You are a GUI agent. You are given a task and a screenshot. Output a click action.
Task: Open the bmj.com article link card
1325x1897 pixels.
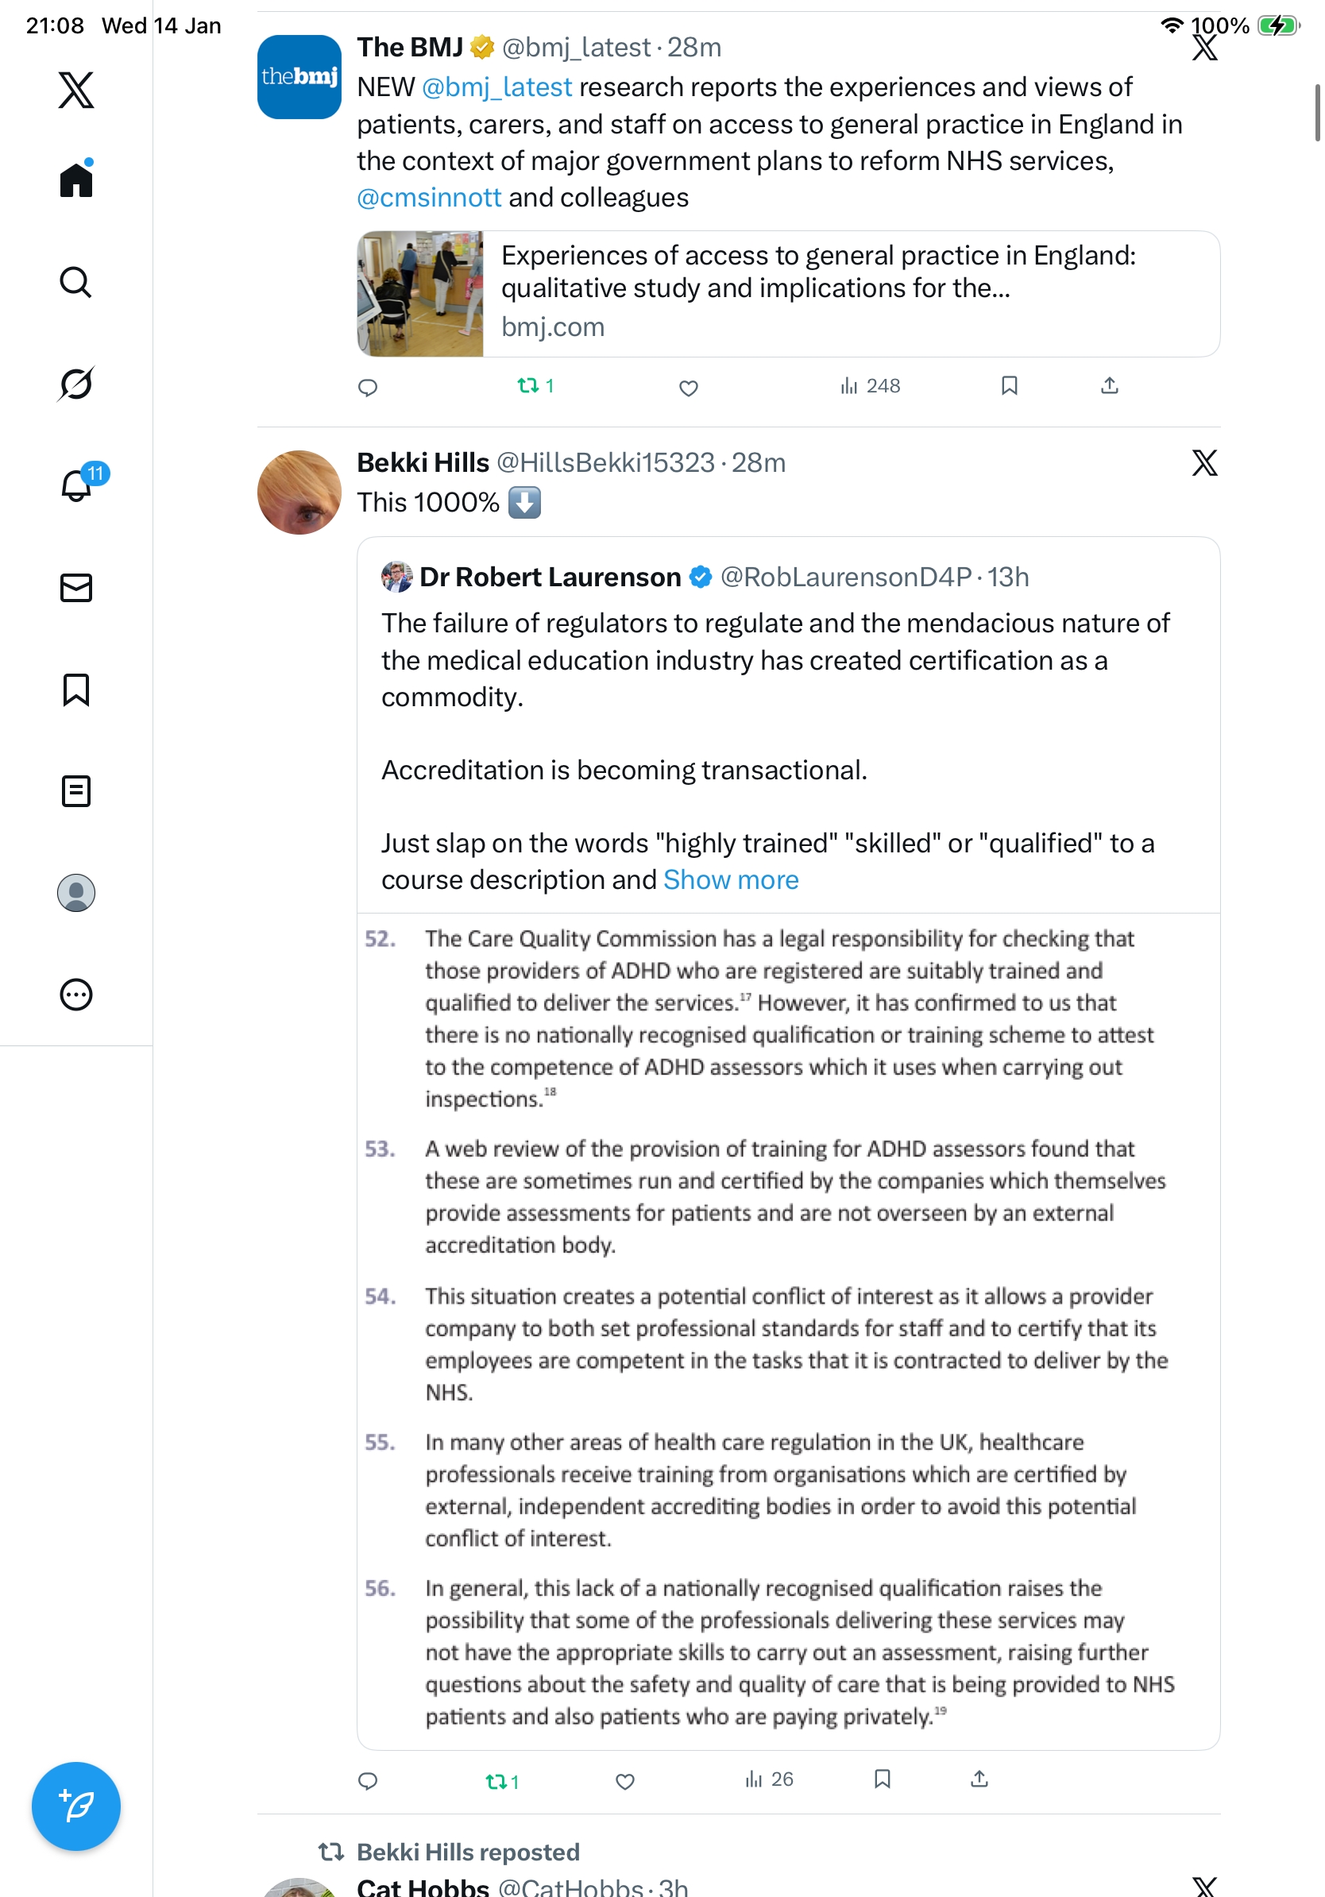click(787, 293)
